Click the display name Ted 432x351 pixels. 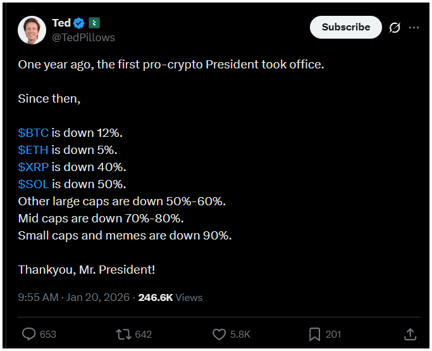(61, 23)
